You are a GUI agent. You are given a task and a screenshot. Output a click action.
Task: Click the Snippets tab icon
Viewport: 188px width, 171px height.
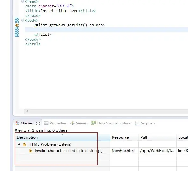(137, 123)
